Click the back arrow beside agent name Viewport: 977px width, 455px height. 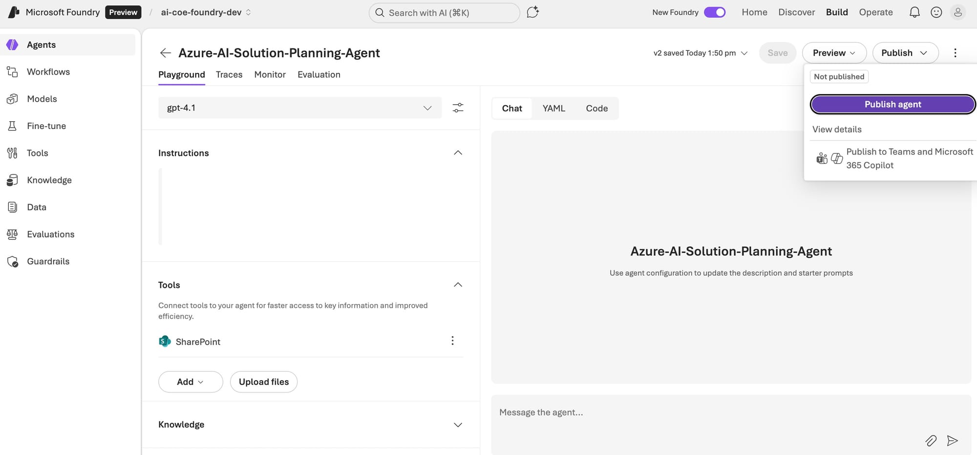(x=165, y=53)
